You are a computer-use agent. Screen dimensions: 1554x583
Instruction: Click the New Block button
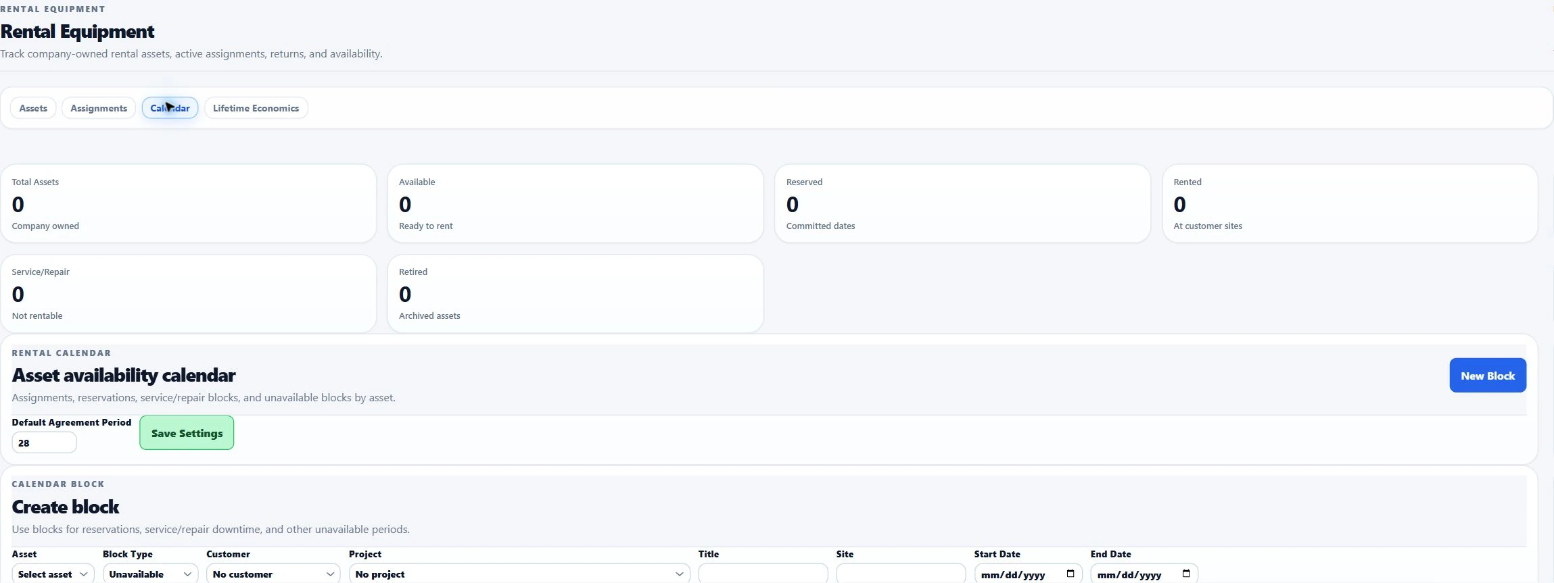(1488, 375)
